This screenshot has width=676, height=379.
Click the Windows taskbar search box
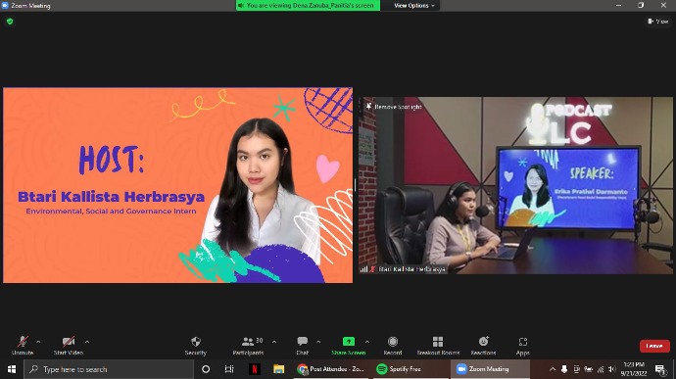[x=109, y=369]
